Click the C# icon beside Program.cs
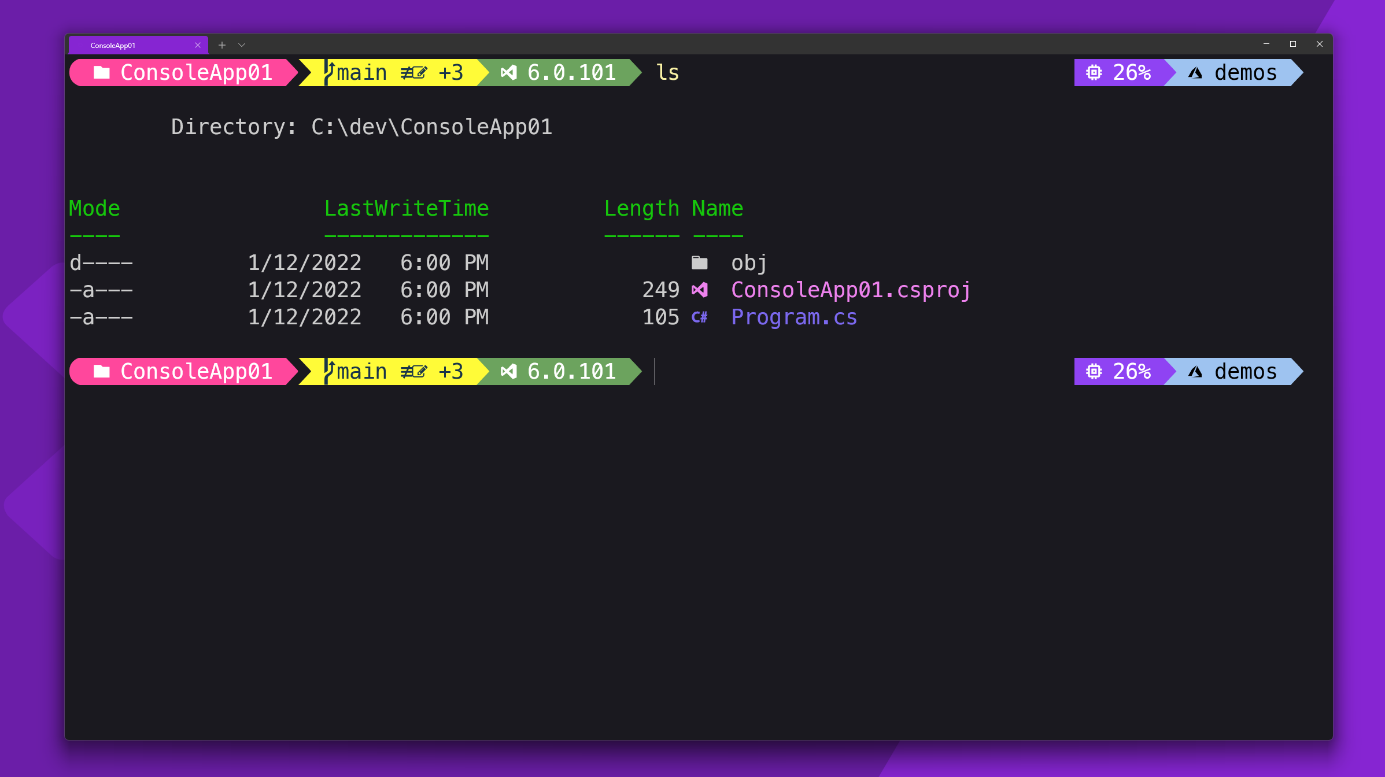1385x777 pixels. tap(700, 317)
